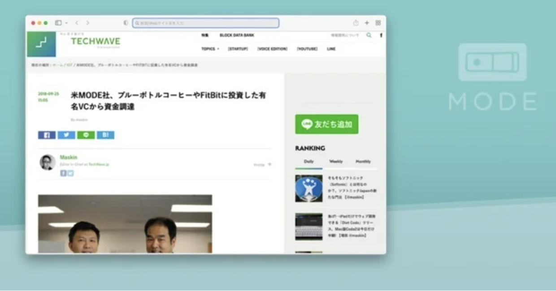556x291 pixels.
Task: Bookmark article with the Hatena B! button
Action: (x=105, y=135)
